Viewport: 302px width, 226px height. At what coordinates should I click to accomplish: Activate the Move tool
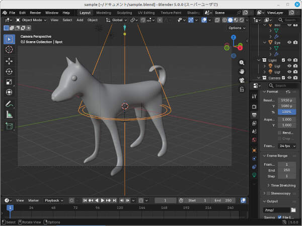pyautogui.click(x=9, y=61)
